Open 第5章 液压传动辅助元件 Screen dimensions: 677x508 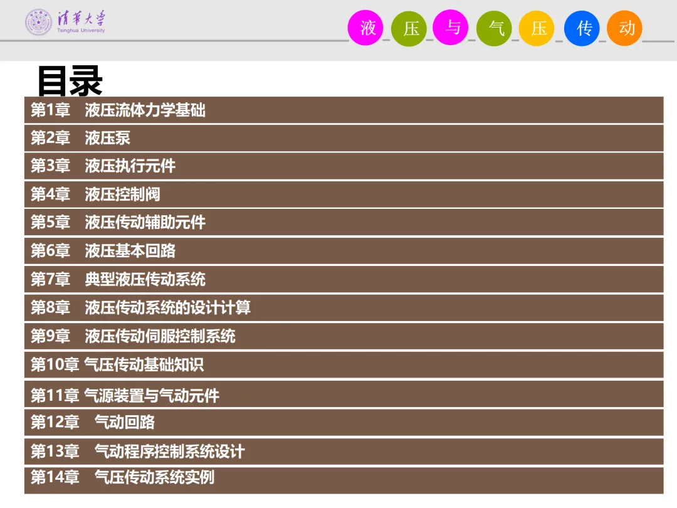click(x=344, y=222)
